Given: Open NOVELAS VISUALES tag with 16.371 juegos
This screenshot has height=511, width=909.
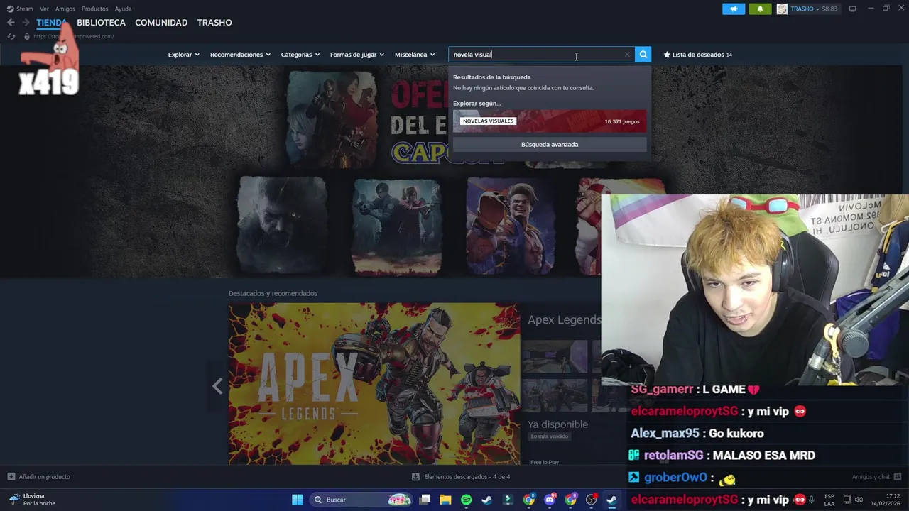Looking at the screenshot, I should coord(550,121).
